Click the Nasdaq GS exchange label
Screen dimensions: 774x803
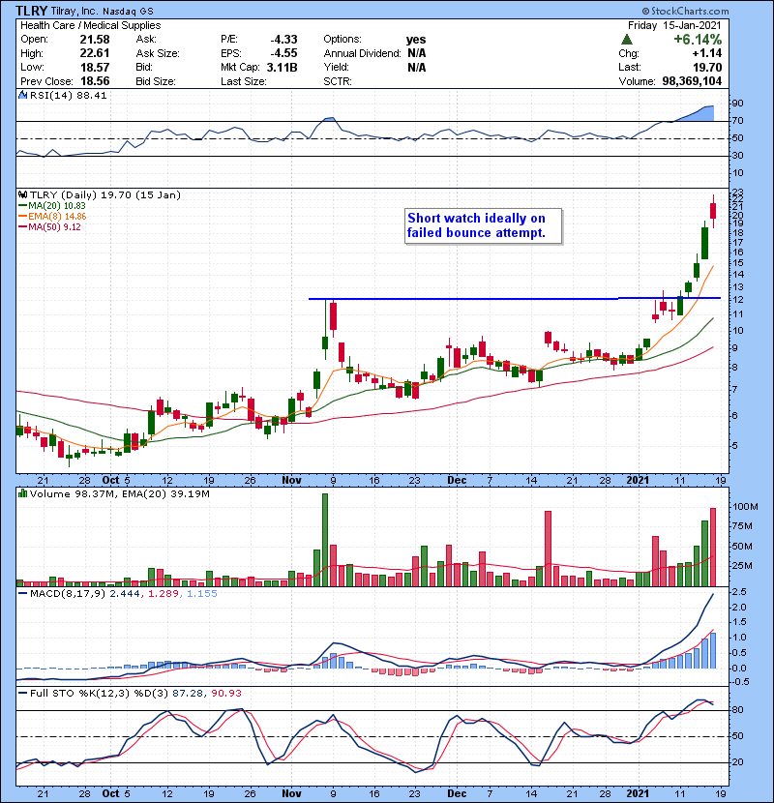(x=128, y=12)
